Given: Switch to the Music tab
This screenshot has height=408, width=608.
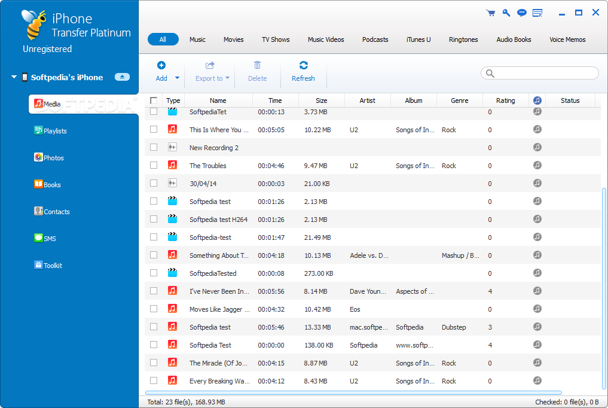Looking at the screenshot, I should point(197,39).
